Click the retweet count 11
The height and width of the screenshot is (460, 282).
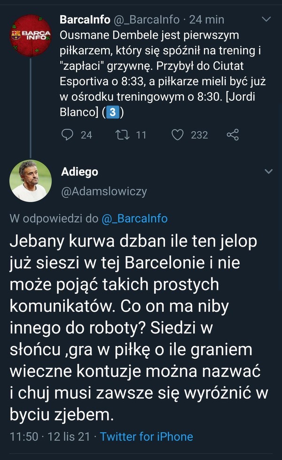click(141, 135)
